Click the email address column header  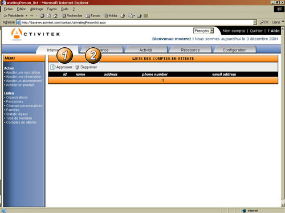click(x=224, y=74)
